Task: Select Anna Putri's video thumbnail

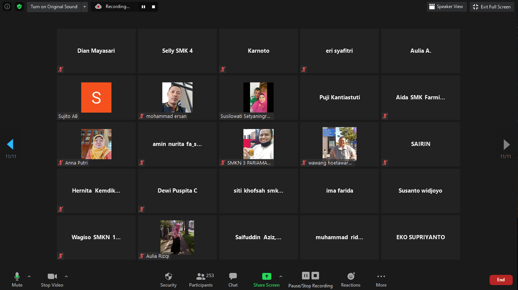Action: [96, 144]
